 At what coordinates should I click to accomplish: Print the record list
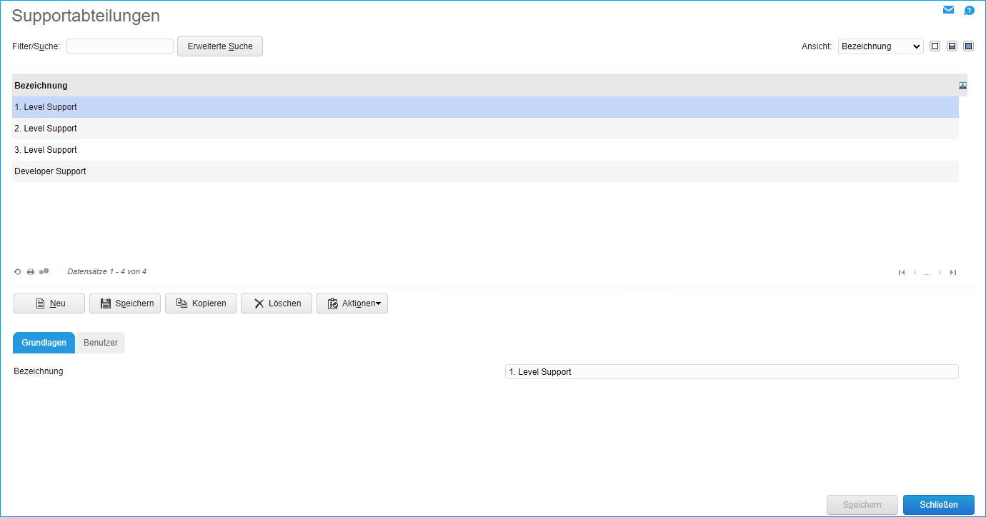(31, 272)
